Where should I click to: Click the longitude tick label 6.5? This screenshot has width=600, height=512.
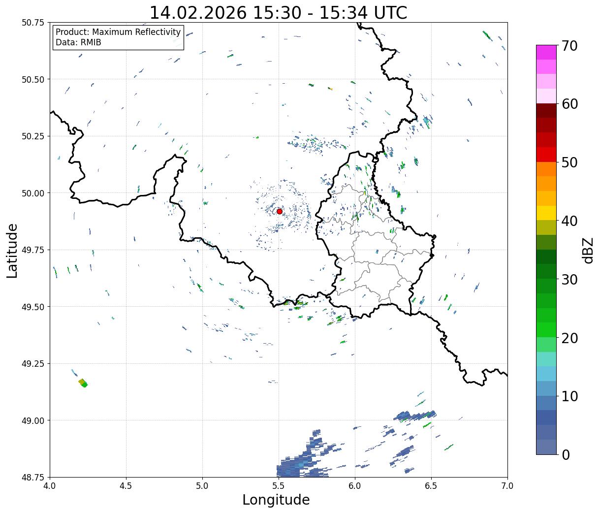pyautogui.click(x=431, y=486)
